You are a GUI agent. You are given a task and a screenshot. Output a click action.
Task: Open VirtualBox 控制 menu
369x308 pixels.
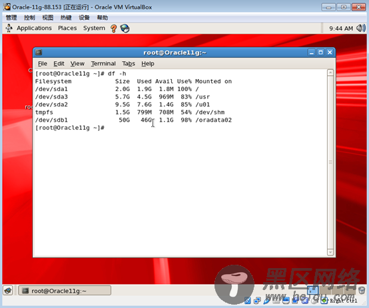pos(29,18)
